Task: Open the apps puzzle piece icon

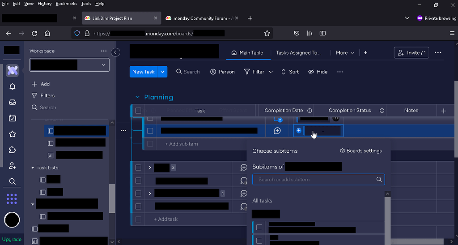Action: click(x=13, y=150)
